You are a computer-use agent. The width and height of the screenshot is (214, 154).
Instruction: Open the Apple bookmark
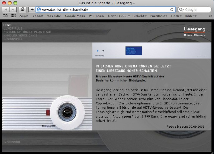tap(24, 16)
